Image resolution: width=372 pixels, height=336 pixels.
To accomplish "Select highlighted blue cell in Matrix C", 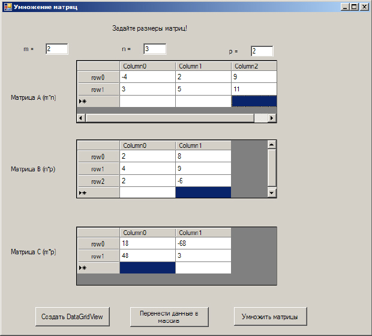I will (148, 268).
